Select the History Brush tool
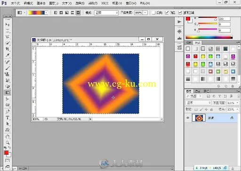The height and width of the screenshot is (171, 241). [8, 81]
